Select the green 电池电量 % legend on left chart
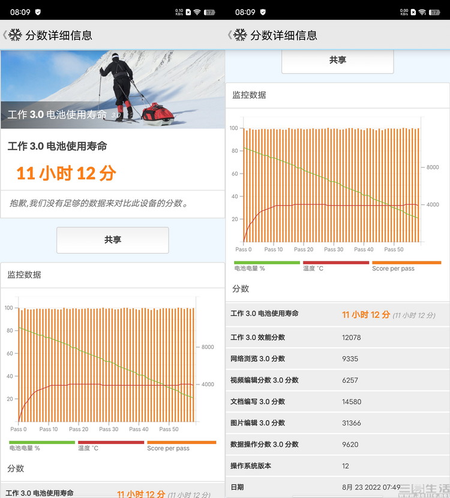 click(x=42, y=446)
